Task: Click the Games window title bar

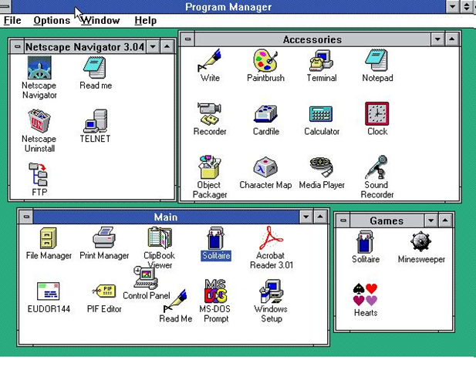Action: tap(387, 220)
